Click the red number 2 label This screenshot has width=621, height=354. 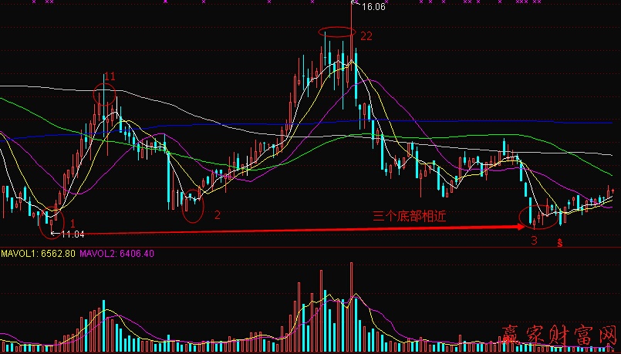click(217, 214)
